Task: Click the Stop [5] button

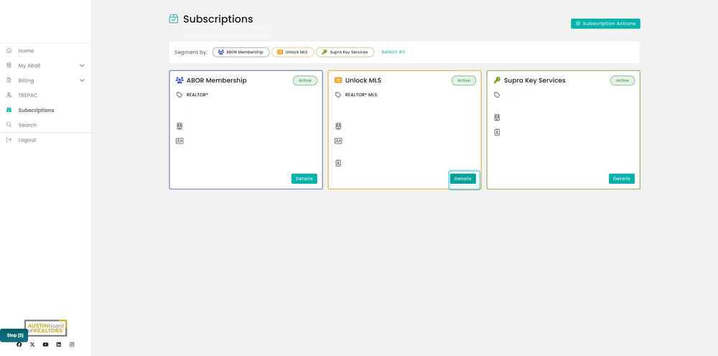Action: click(14, 335)
